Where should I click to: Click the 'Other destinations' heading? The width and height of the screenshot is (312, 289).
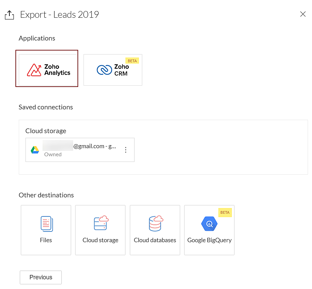click(x=46, y=195)
